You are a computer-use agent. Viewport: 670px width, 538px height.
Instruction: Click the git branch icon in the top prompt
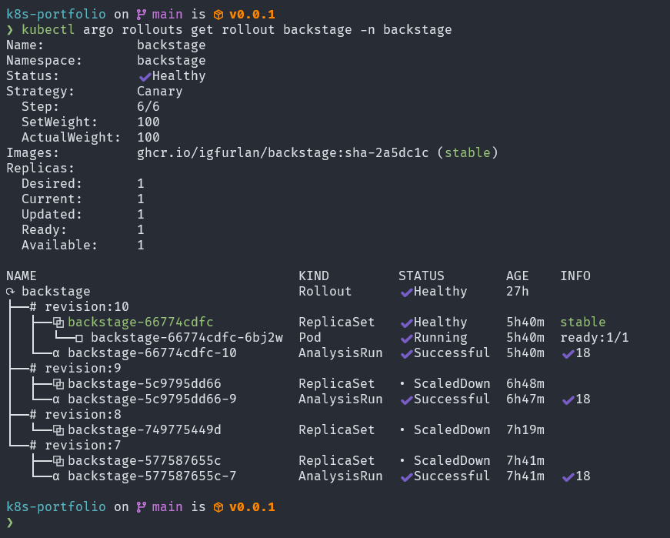pyautogui.click(x=141, y=15)
